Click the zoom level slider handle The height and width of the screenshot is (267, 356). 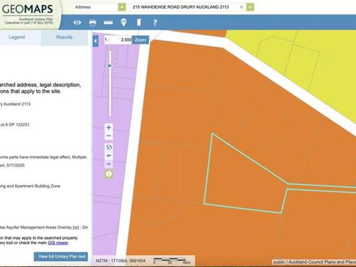(x=110, y=66)
